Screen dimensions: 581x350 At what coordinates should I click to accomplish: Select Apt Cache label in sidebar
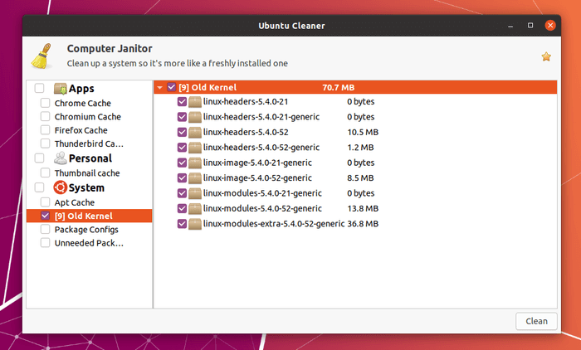(x=75, y=202)
